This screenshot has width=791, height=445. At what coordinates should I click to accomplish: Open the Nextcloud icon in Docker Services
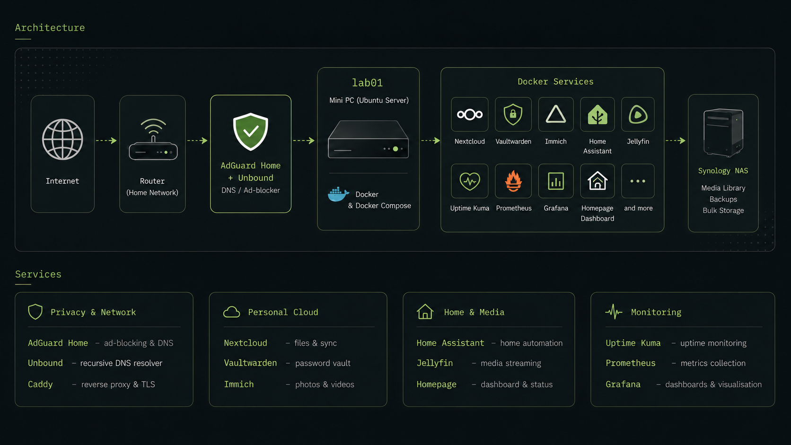tap(470, 114)
